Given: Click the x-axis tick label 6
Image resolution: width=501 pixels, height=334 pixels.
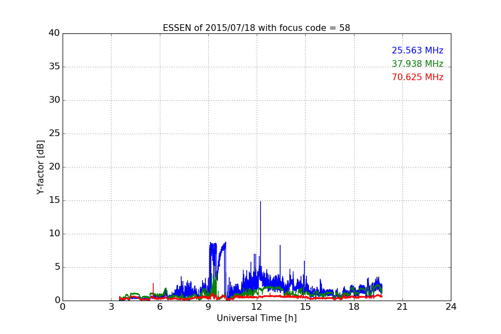Looking at the screenshot, I should tap(159, 307).
